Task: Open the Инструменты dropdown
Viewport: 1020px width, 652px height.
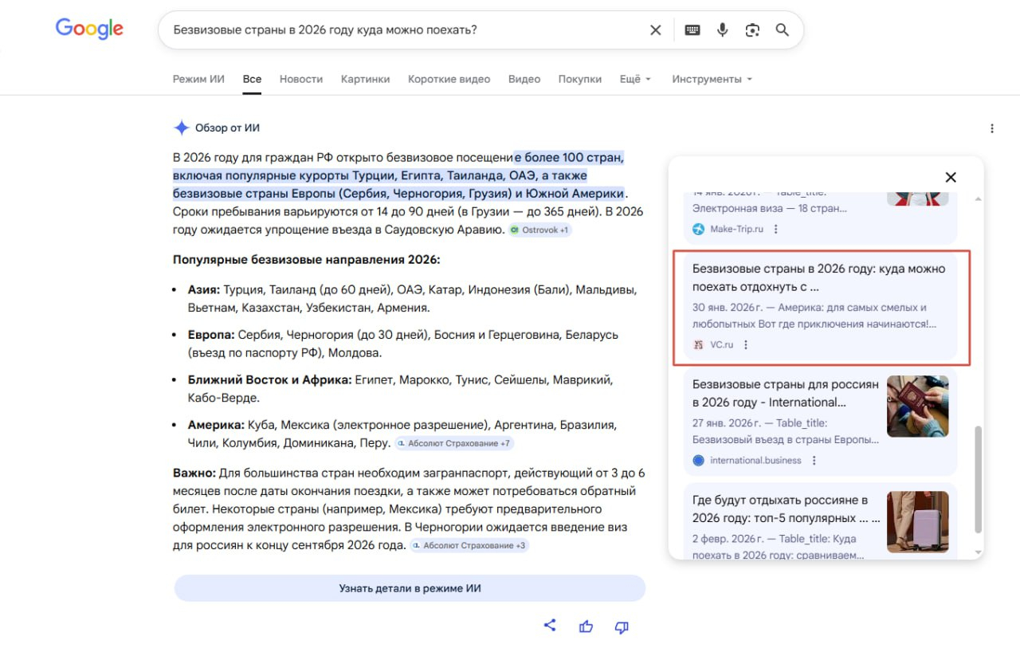Action: coord(712,79)
